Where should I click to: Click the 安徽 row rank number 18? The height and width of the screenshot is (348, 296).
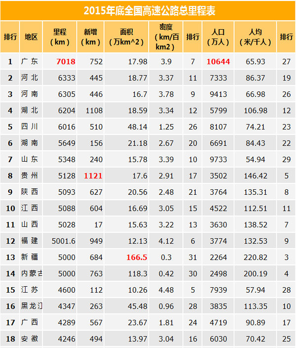10,339
